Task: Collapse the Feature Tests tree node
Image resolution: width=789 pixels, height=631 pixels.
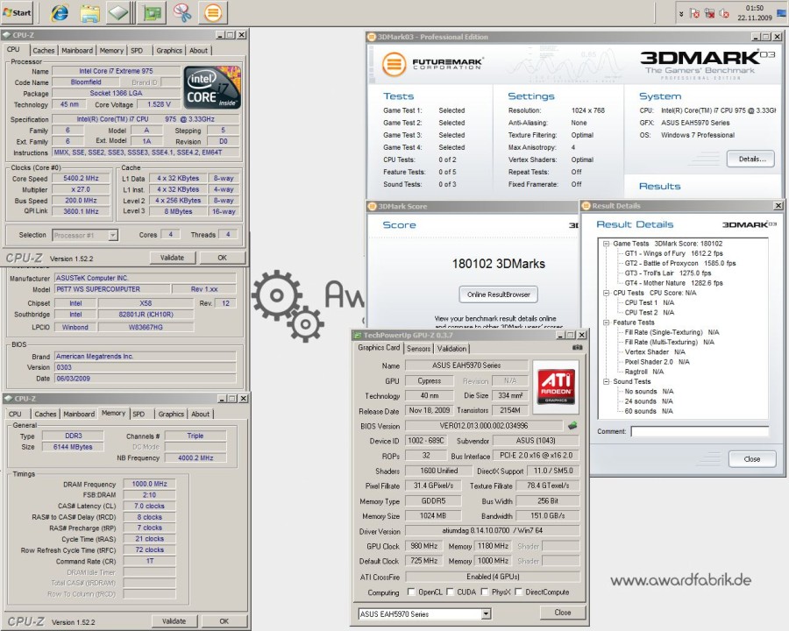Action: (x=607, y=323)
